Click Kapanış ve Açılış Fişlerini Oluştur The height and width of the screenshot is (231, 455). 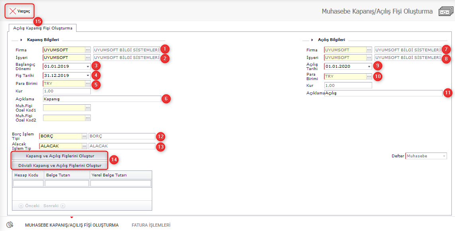[60, 156]
